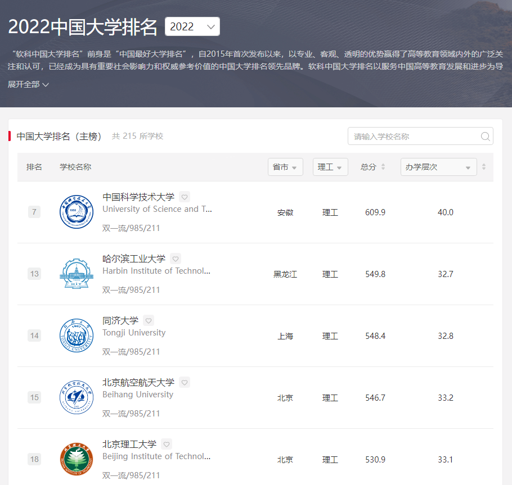Image resolution: width=512 pixels, height=485 pixels.
Task: Click 办学层次 value 32.7
Action: pos(446,274)
